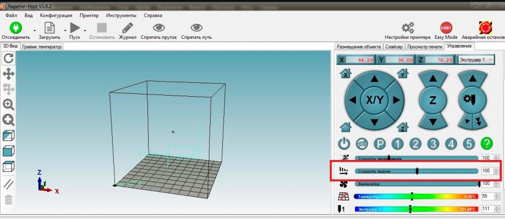Click the green Отсоединить connection icon
Viewport: 505px width, 219px height.
coord(15,28)
